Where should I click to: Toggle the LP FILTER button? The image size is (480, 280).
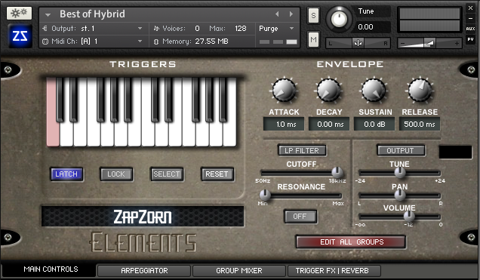point(302,150)
